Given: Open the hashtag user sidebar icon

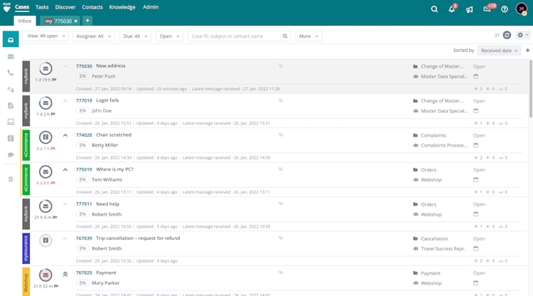Looking at the screenshot, I should point(11,90).
